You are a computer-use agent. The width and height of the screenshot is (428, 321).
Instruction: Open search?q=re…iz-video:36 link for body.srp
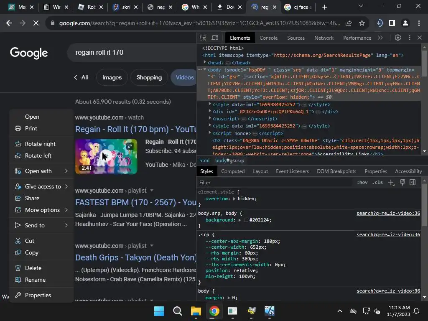click(x=388, y=213)
